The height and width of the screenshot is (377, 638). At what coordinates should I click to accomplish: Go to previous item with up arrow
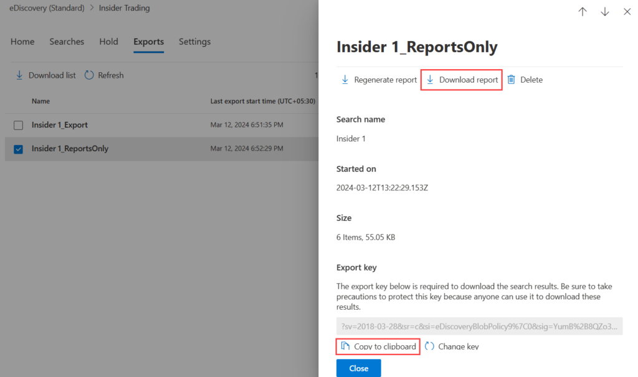click(x=583, y=12)
